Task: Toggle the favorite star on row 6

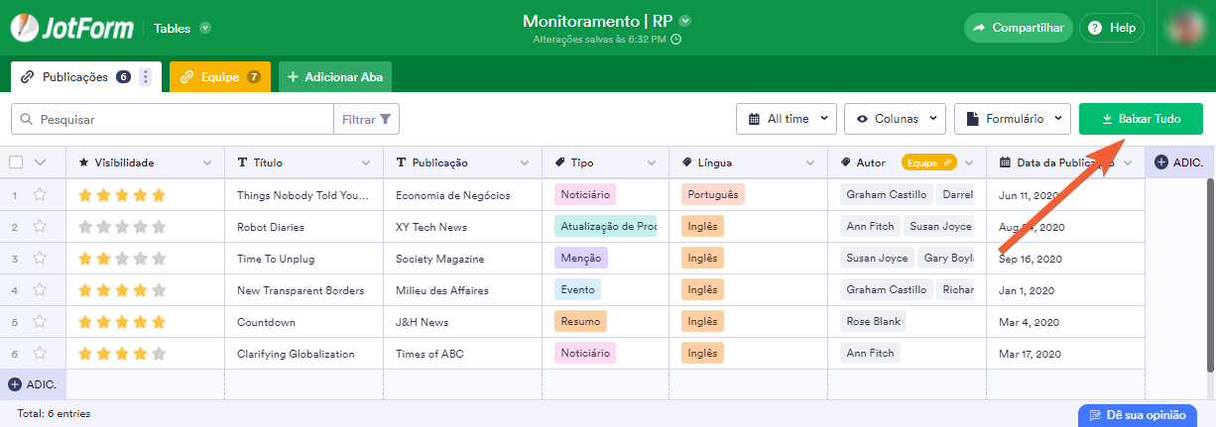Action: coord(40,354)
